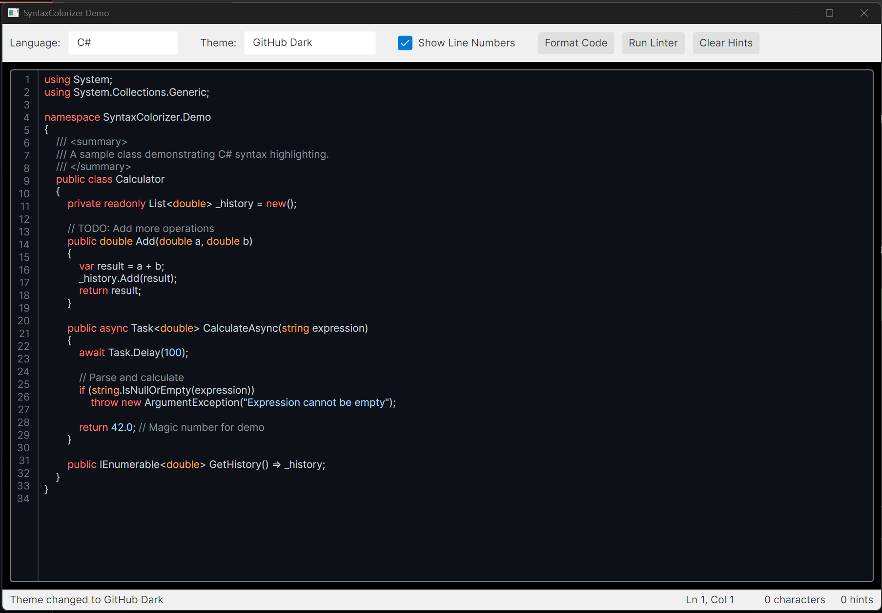Click the SyntaxColorizer Demo app icon in title bar

pos(13,13)
